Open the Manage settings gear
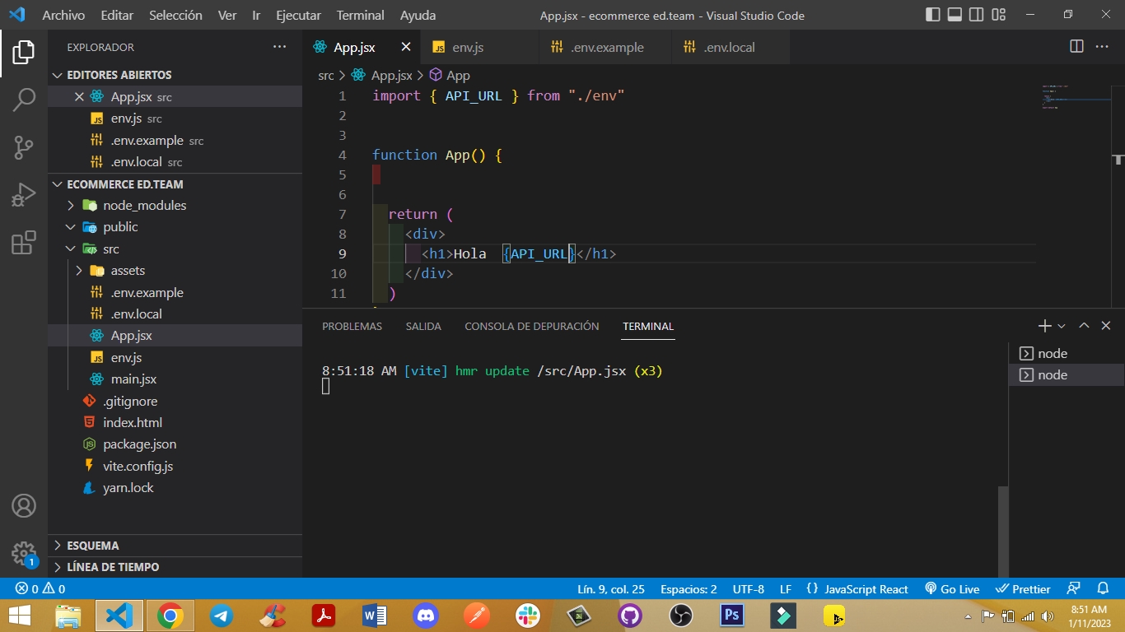Screen dimensions: 1125x632 pos(23,553)
